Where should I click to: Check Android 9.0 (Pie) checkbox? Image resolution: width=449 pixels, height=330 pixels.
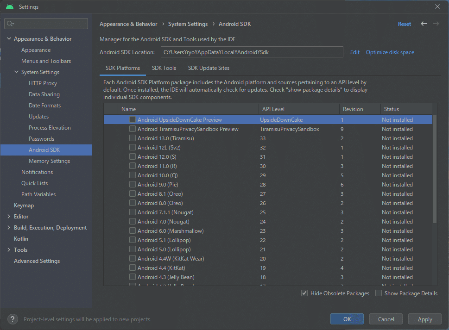133,185
